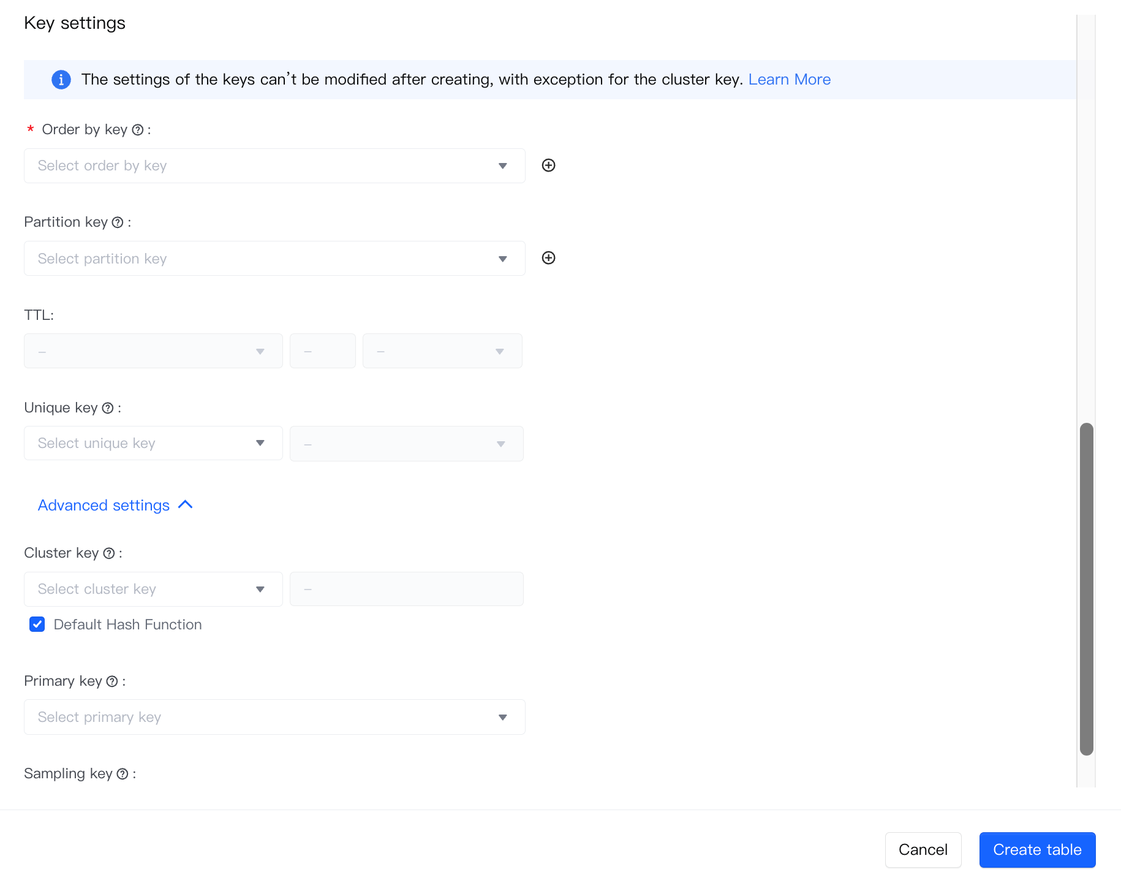Viewport: 1121px width, 880px height.
Task: Open the Select unique key dropdown
Action: [x=153, y=443]
